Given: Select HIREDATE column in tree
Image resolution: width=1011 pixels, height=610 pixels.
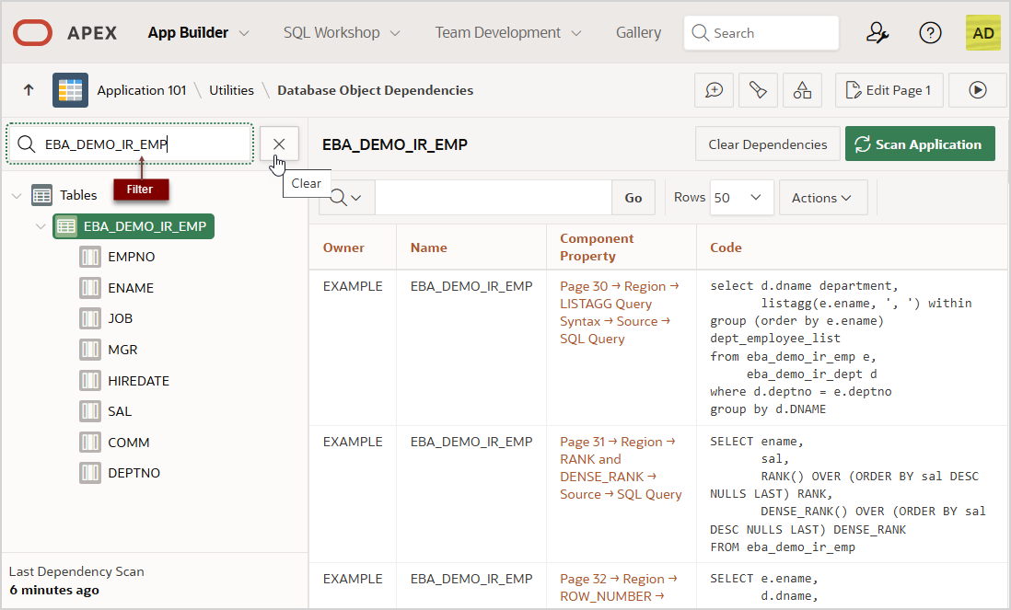Looking at the screenshot, I should 139,381.
